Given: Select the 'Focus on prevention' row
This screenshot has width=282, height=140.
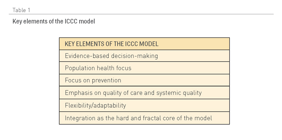Looking at the screenshot, I should pos(144,80).
